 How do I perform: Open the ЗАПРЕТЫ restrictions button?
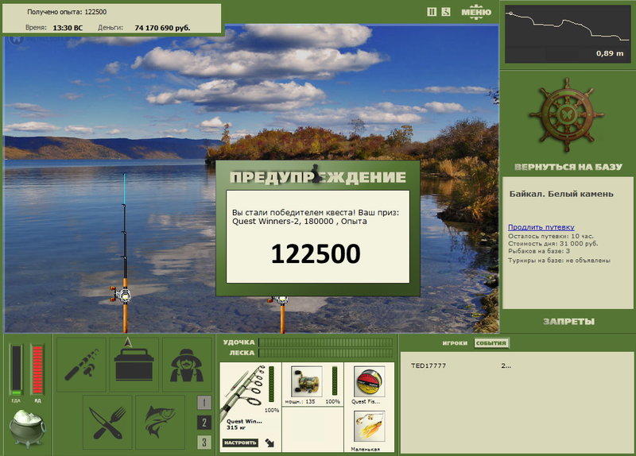(568, 322)
